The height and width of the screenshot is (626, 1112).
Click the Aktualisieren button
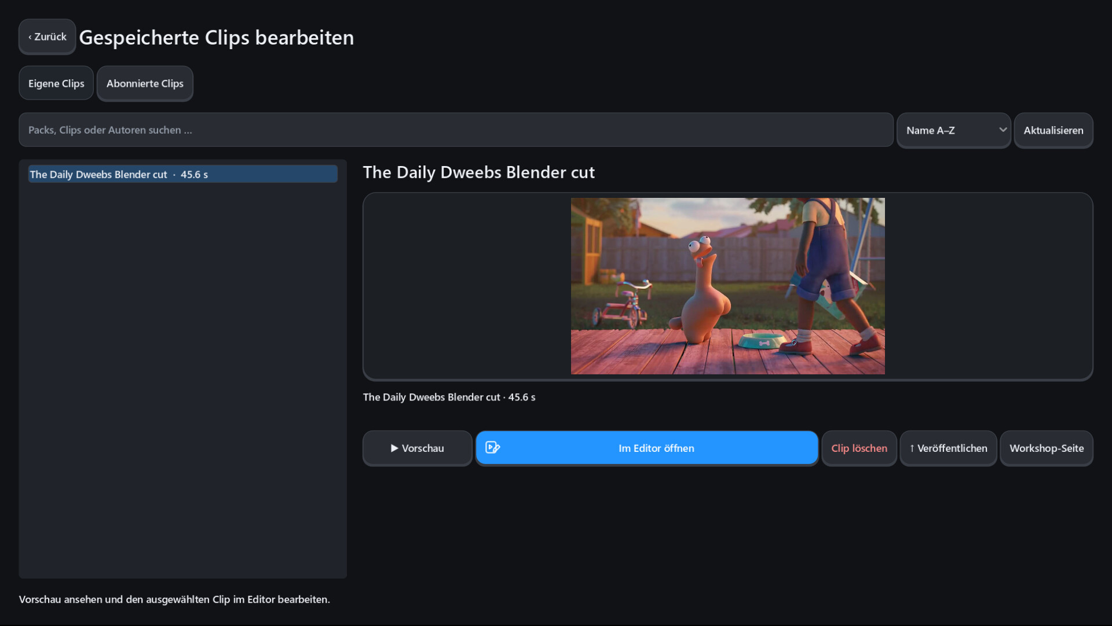click(1054, 130)
